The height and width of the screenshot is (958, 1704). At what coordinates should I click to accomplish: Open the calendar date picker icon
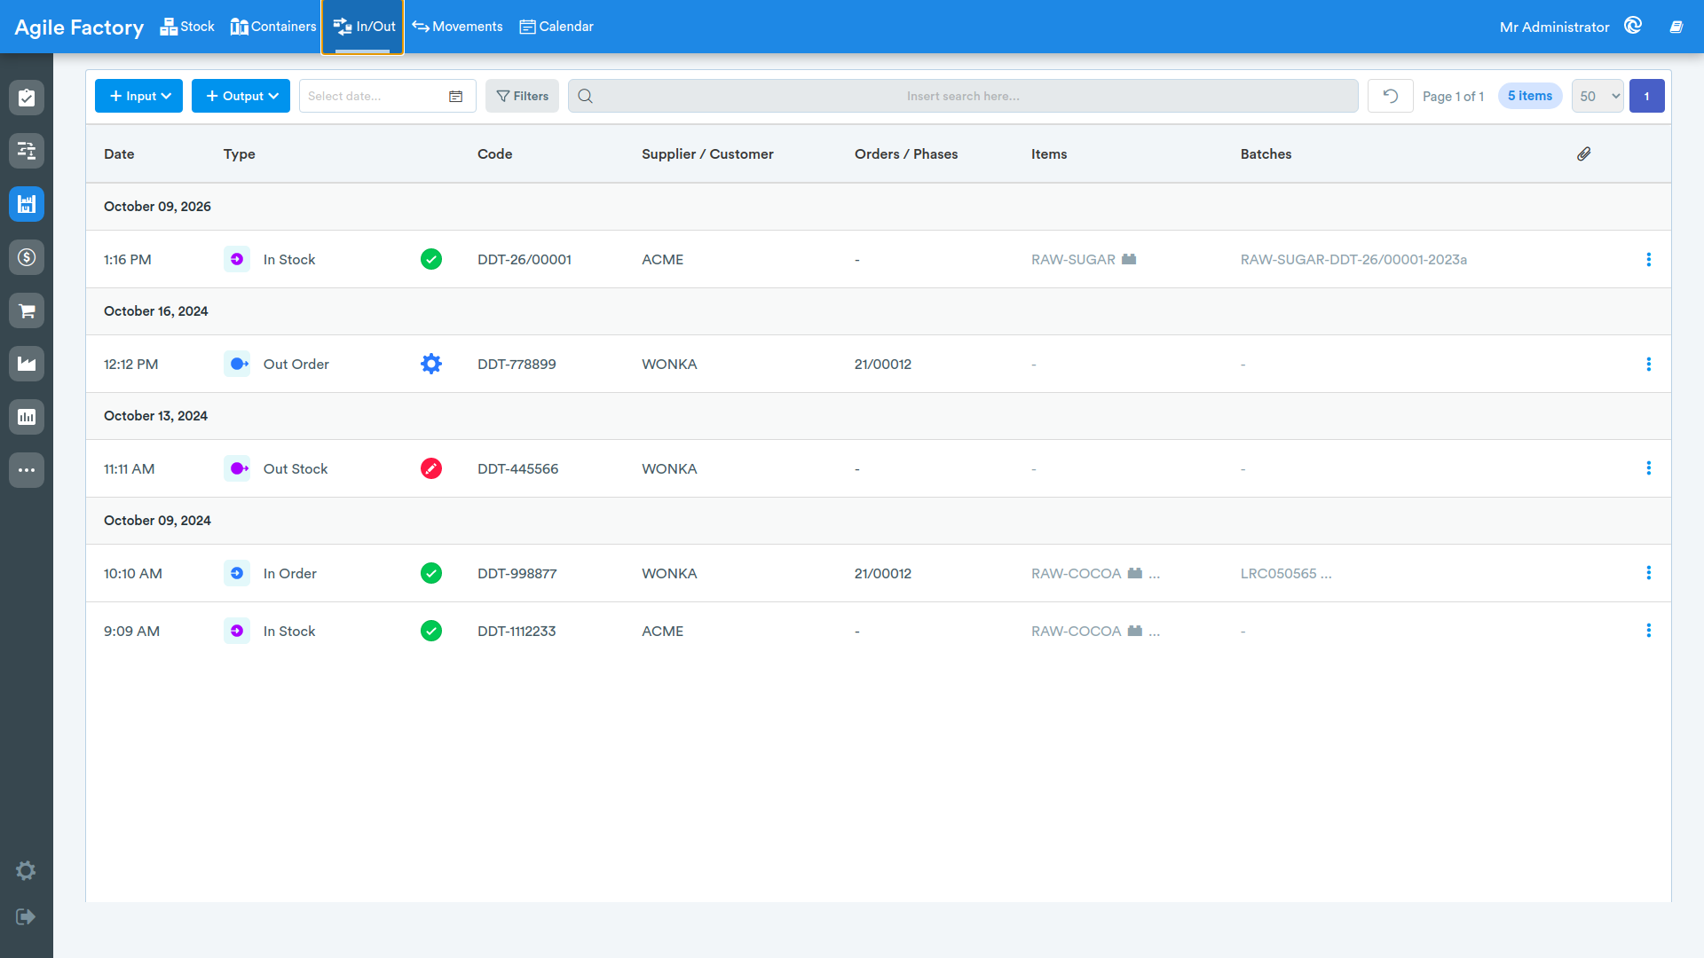point(456,96)
